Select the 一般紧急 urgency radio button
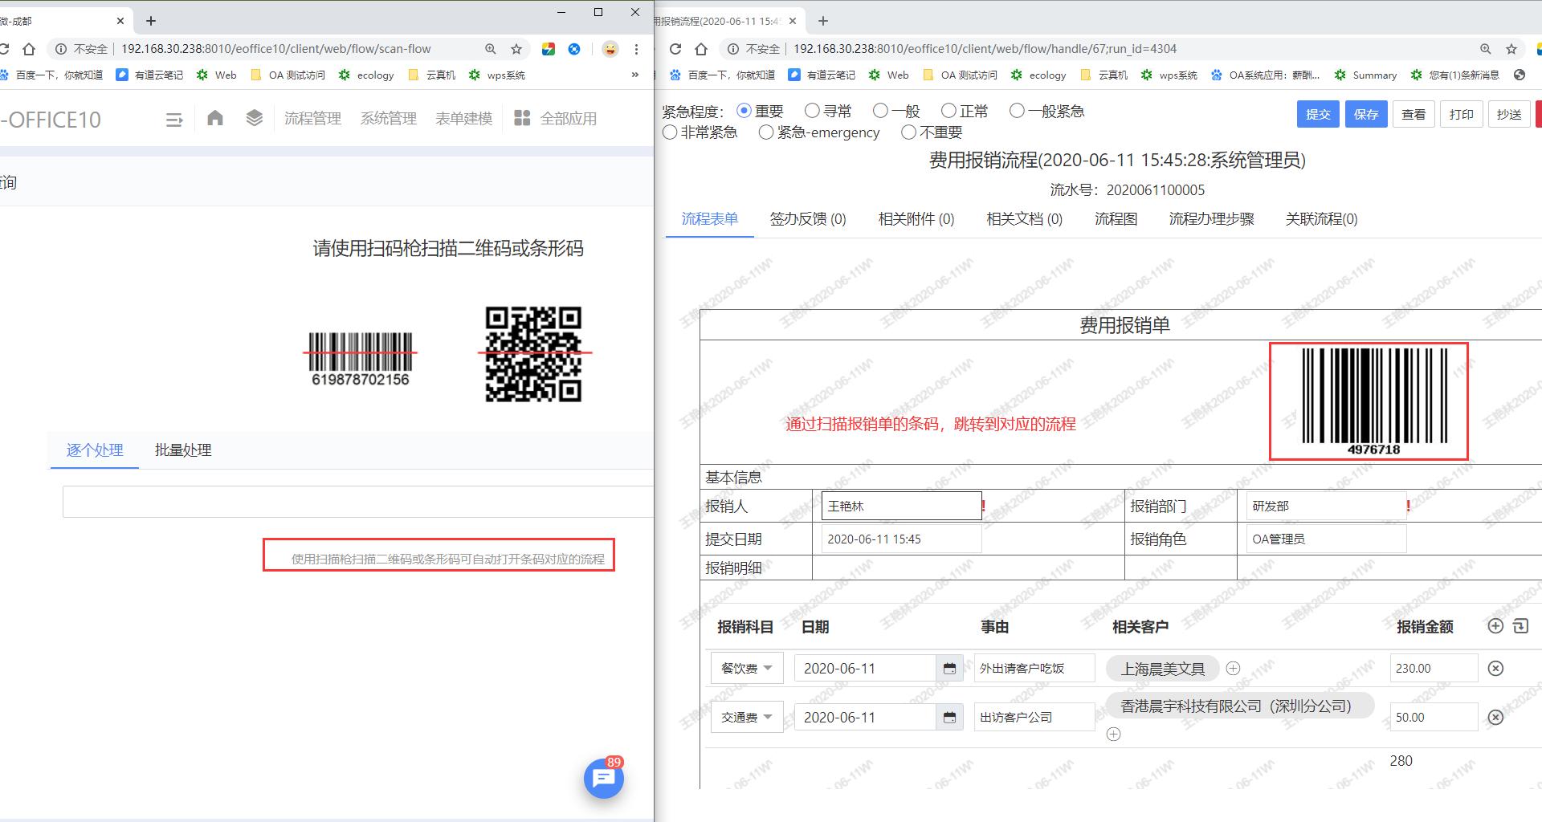 [1018, 111]
